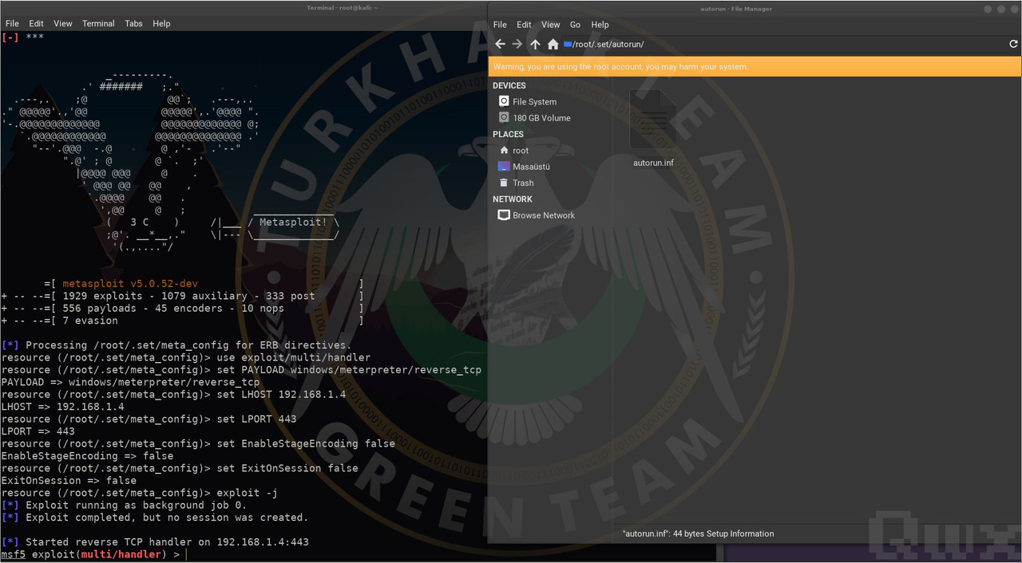Click 'Exploit running as background job 0.' line

coord(125,505)
